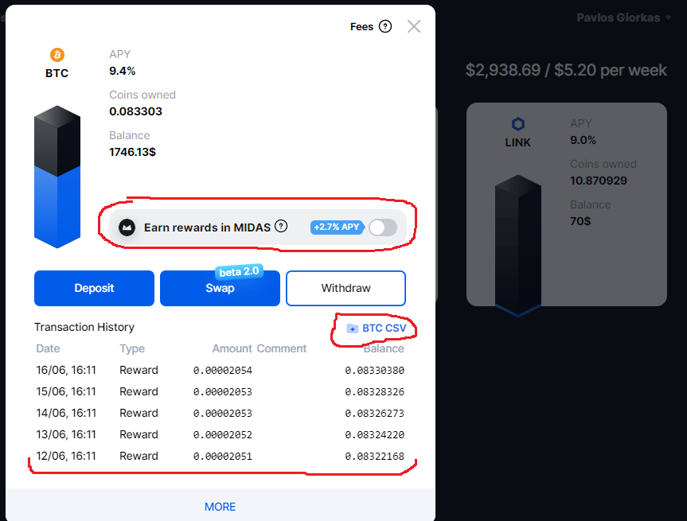
Task: Click the Amount column header
Action: (232, 348)
